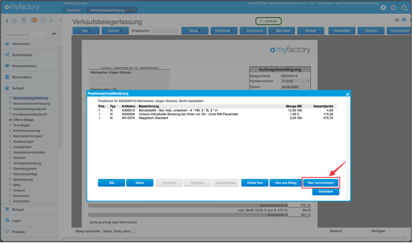The width and height of the screenshot is (413, 243).
Task: Click the eraser icon in sidebar toolbar
Action: 15,20
